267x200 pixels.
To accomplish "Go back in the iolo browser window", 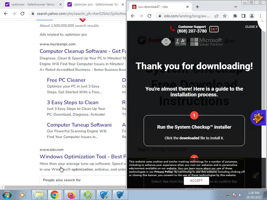I will coord(133,16).
